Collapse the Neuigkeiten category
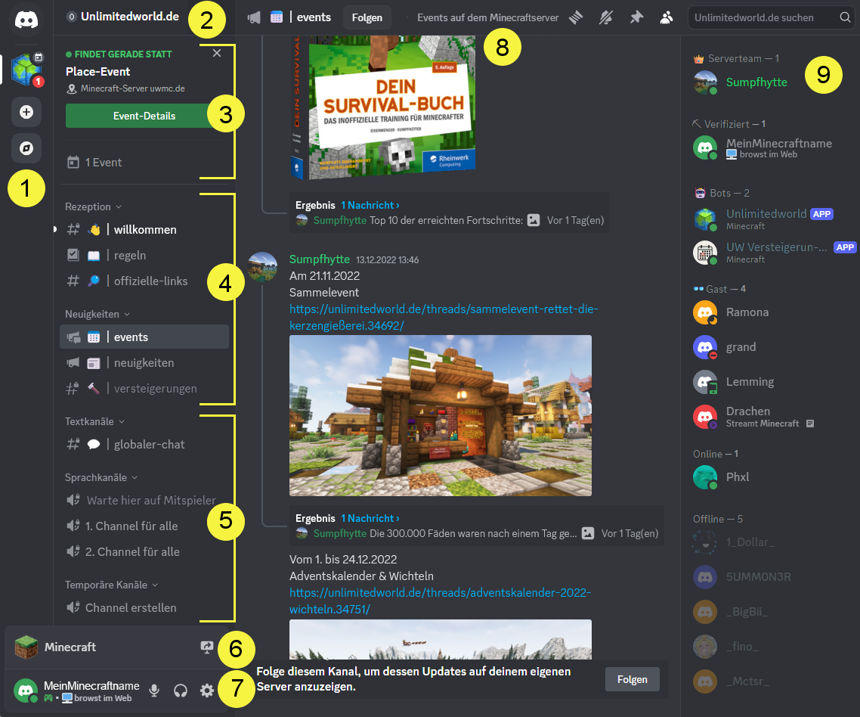 [97, 314]
